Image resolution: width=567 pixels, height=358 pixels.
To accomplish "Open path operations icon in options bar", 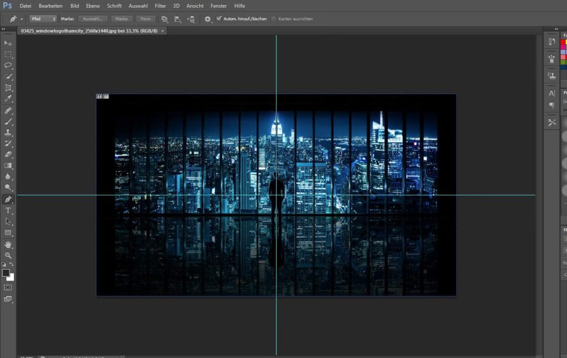I will pyautogui.click(x=164, y=19).
